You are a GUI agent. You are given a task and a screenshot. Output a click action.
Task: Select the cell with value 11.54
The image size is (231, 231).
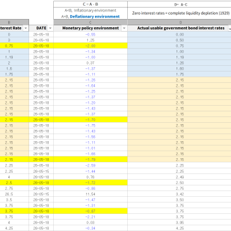point(91,194)
